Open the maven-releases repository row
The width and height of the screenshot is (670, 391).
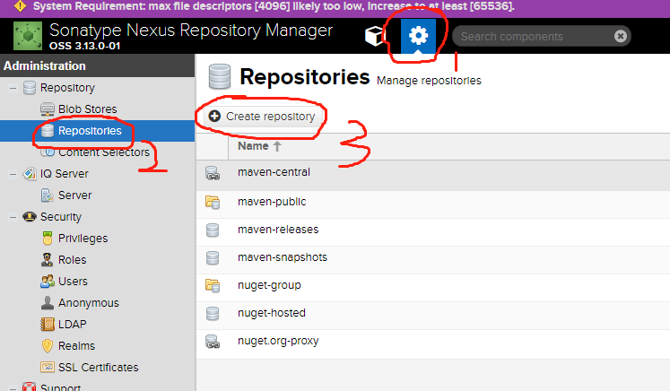[x=433, y=232]
